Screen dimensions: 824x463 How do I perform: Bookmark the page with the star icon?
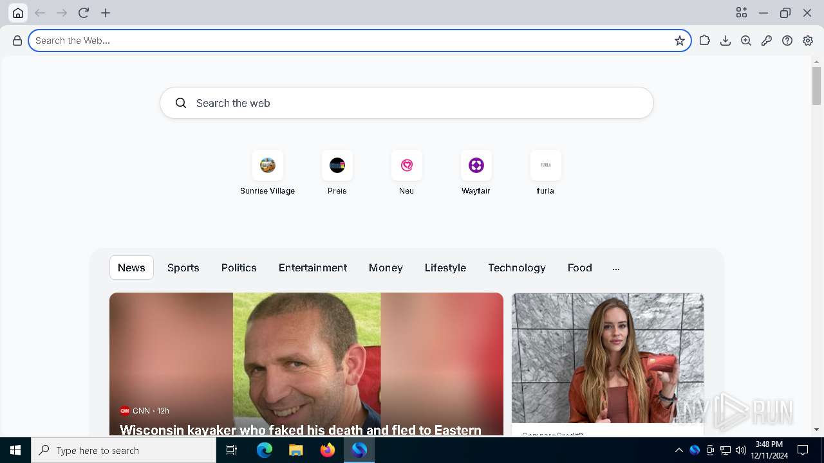(680, 41)
